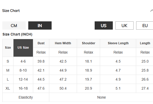Click the Elasticity row label
This screenshot has height=104, width=153.
(x=26, y=97)
